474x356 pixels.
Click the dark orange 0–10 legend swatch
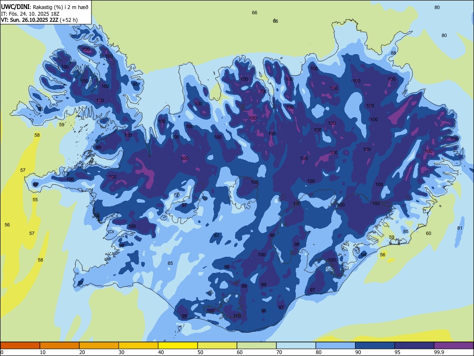coord(20,346)
